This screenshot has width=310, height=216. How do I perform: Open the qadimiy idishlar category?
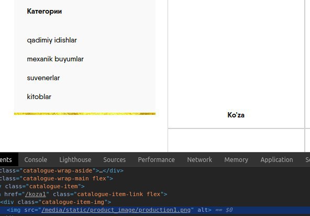click(x=52, y=40)
